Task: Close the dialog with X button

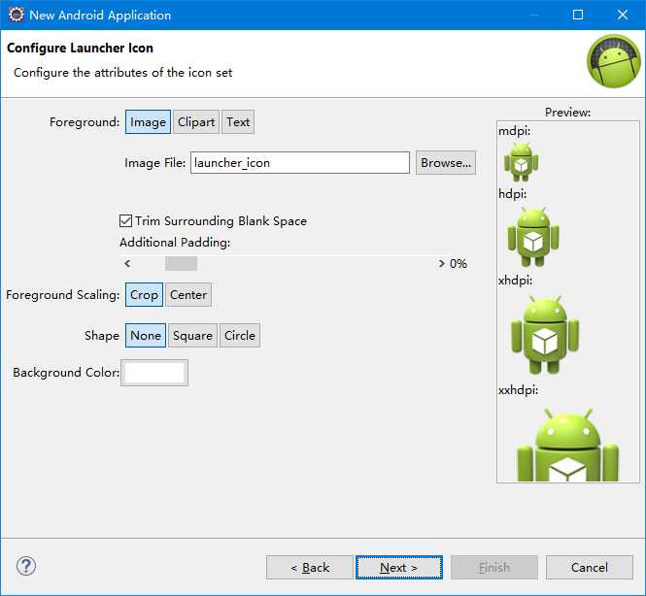Action: coord(623,15)
